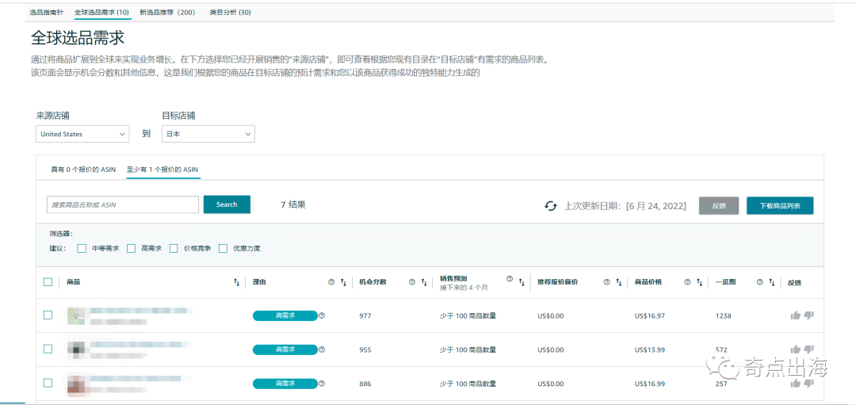Open 具有 0 个报价的 ASIN tab
Image resolution: width=856 pixels, height=405 pixels.
click(83, 170)
